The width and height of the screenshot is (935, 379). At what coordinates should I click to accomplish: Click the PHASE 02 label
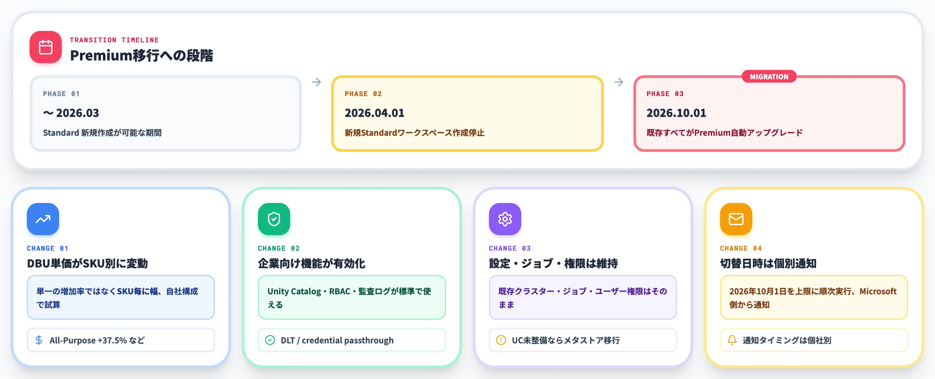[x=363, y=94]
